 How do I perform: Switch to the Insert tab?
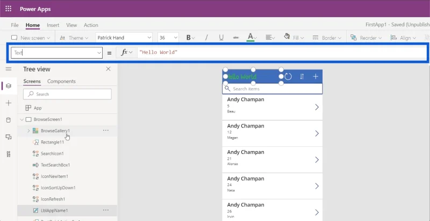tap(53, 25)
